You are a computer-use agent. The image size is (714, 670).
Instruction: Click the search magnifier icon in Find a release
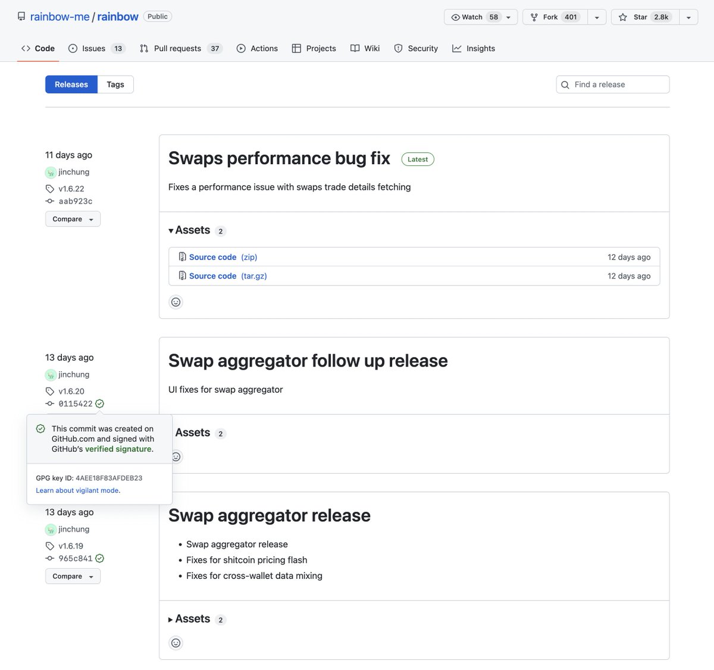[565, 84]
